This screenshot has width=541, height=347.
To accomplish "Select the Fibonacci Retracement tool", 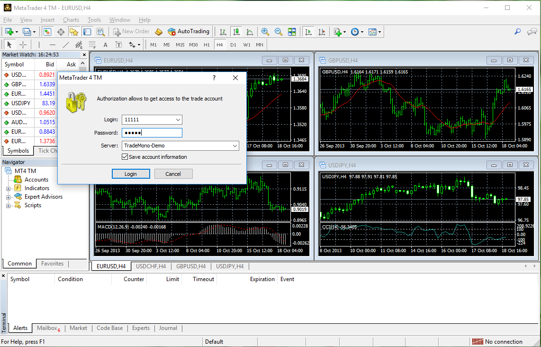I will pos(92,45).
